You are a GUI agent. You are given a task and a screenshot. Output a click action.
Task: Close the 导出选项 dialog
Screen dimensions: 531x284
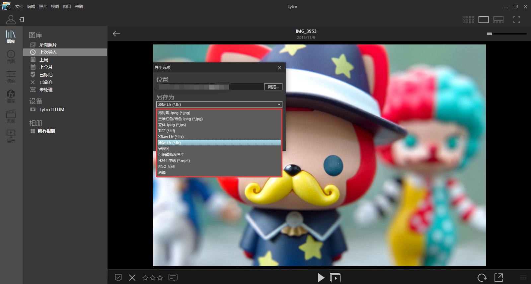tap(279, 68)
